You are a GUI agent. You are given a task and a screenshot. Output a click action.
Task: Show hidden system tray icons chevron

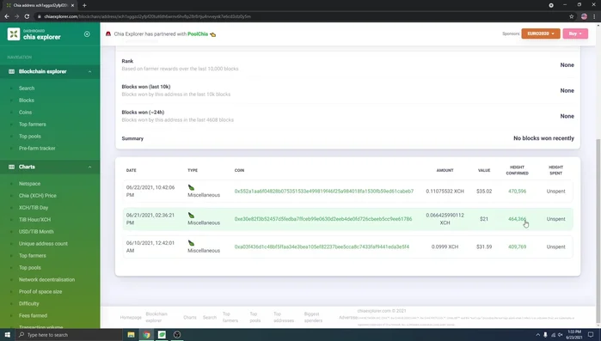(537, 335)
